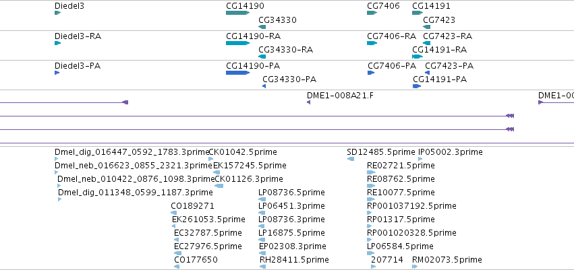Click the Dmel_neb_016623_0855_2321.3prime EST label
Screen dimensions: 574x270
pos(134,166)
